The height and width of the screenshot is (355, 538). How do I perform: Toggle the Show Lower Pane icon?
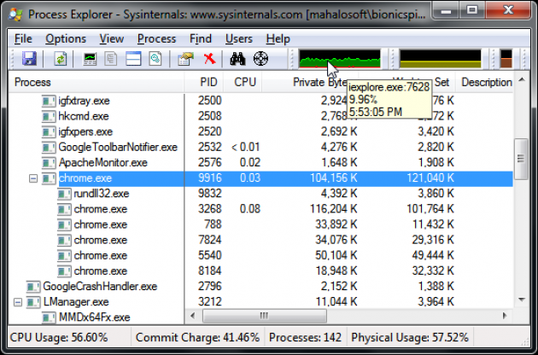coord(133,59)
